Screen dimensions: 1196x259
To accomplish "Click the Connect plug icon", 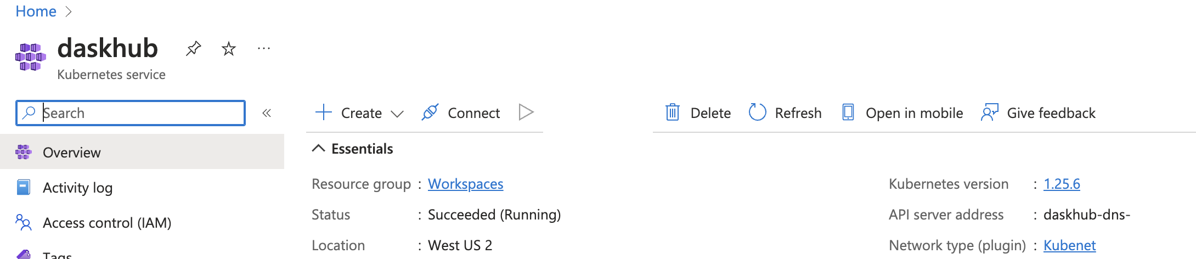I will coord(430,112).
